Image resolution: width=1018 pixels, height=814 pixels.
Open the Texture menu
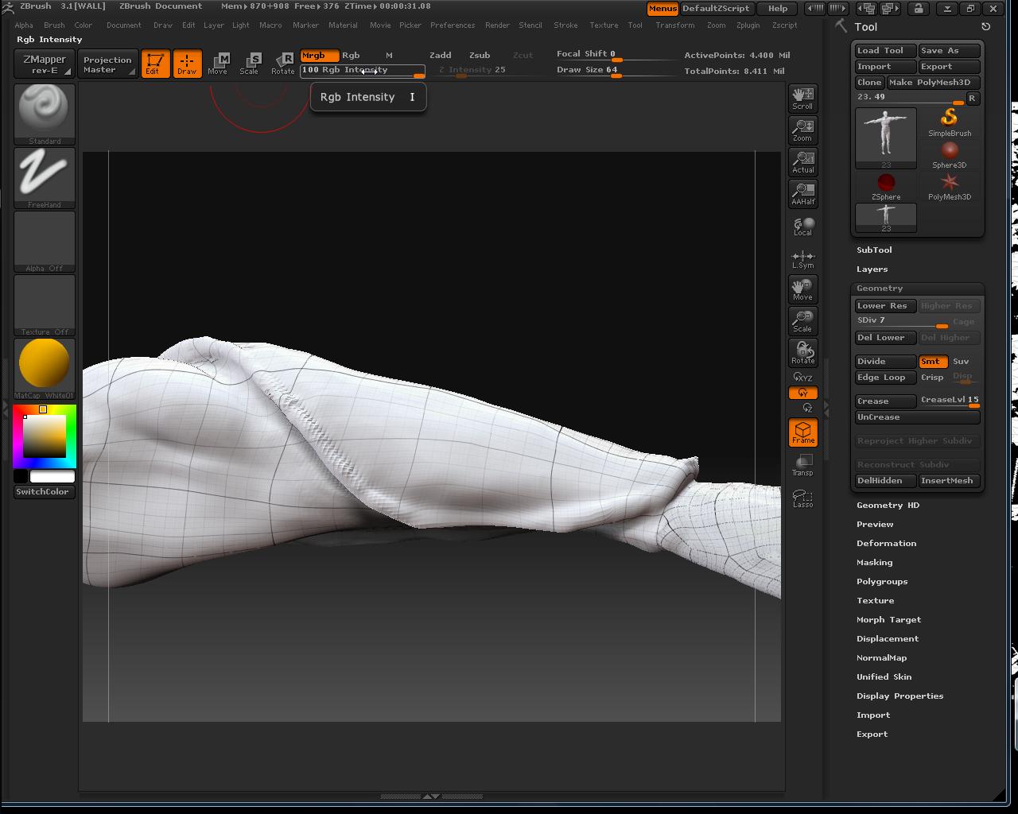[604, 25]
